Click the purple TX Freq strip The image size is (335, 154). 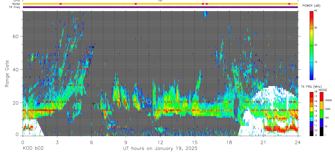(160, 7)
